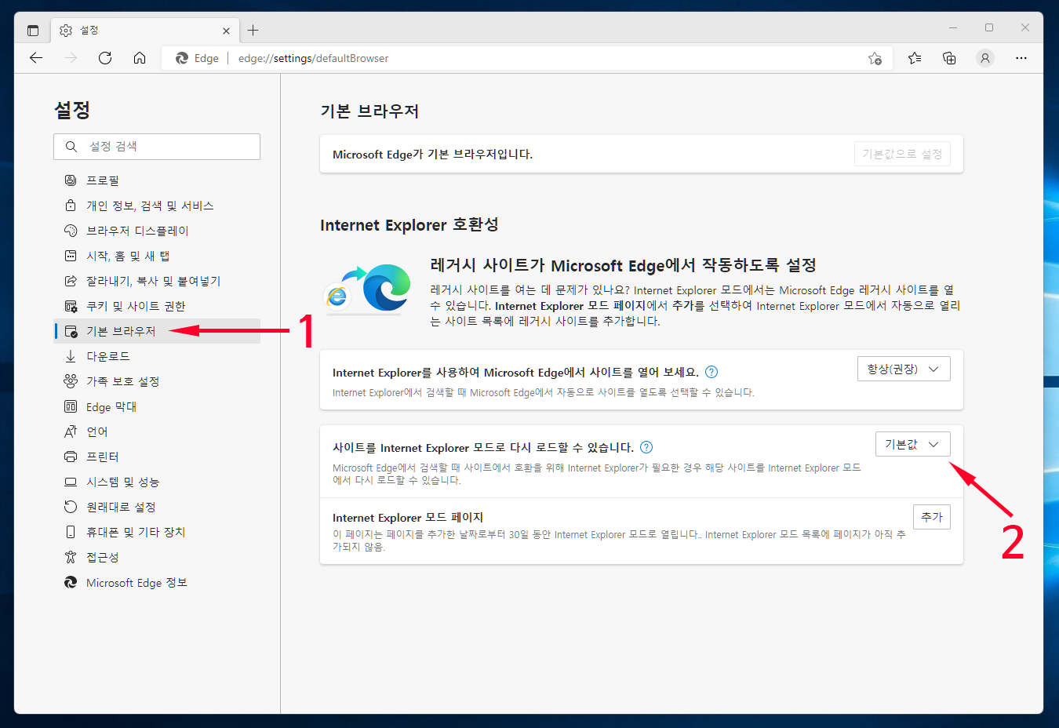Open 가족 보호 설정 section
This screenshot has width=1059, height=728.
[x=157, y=381]
